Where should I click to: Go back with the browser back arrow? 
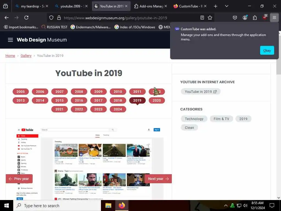(7, 18)
